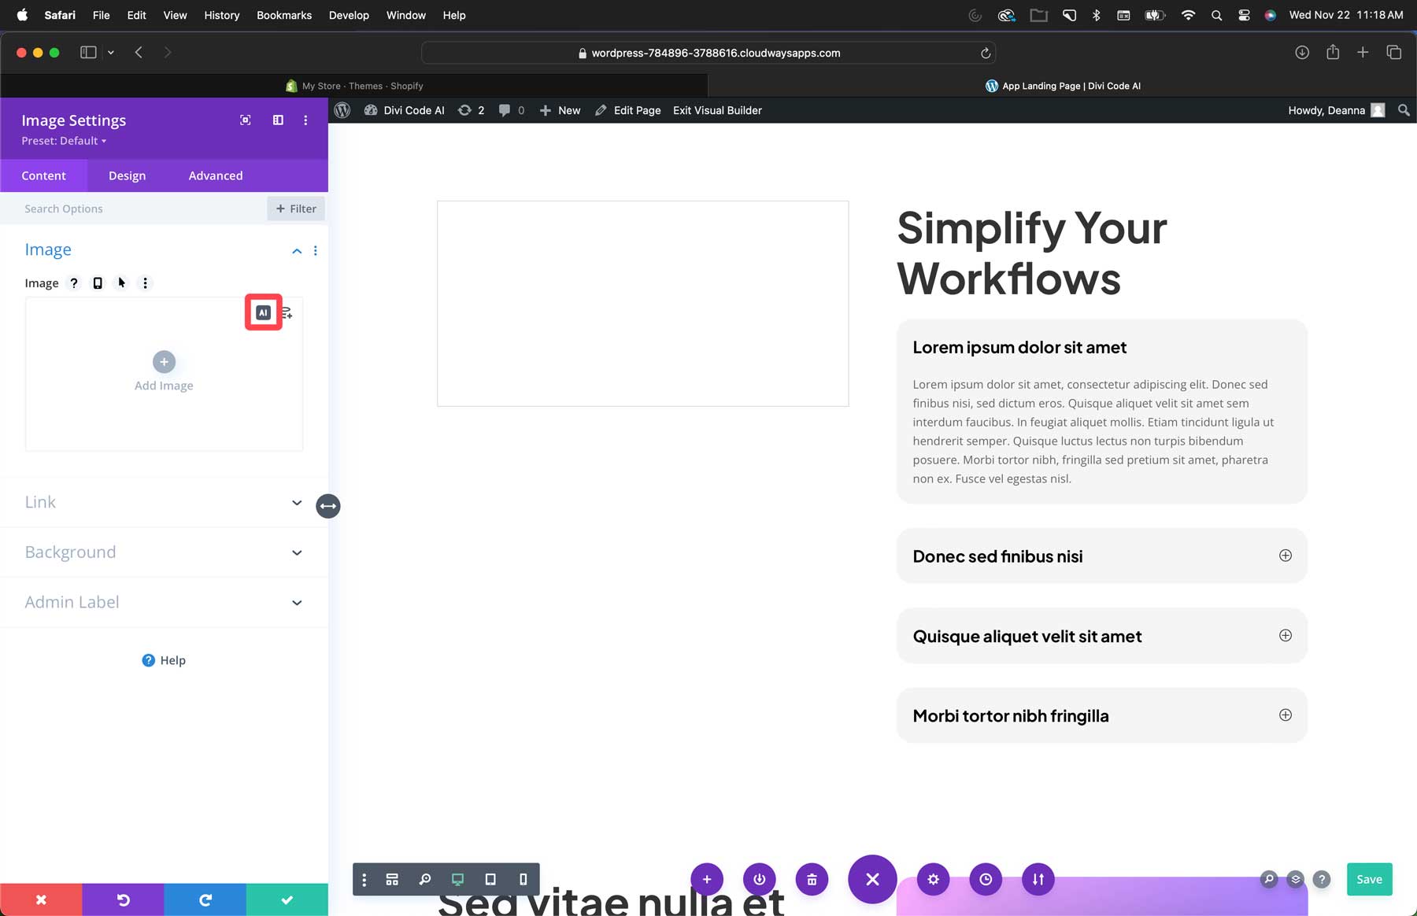
Task: Click the green Save button
Action: pyautogui.click(x=1369, y=879)
